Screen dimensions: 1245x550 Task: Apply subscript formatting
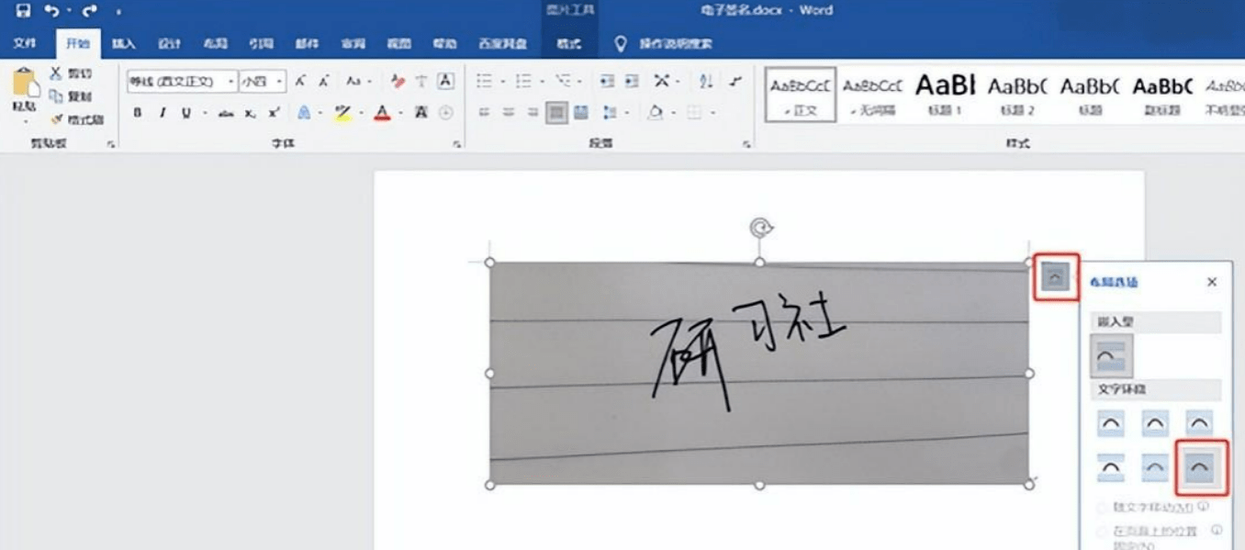point(250,112)
